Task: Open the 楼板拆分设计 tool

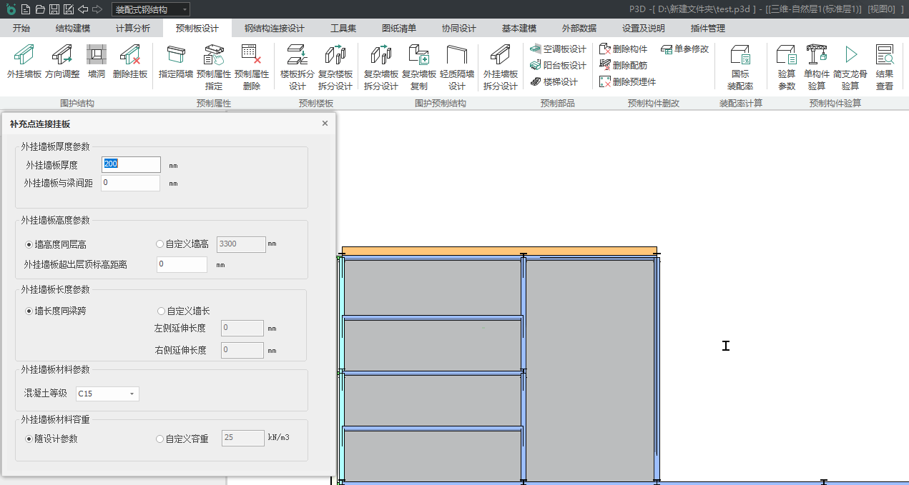Action: click(297, 56)
